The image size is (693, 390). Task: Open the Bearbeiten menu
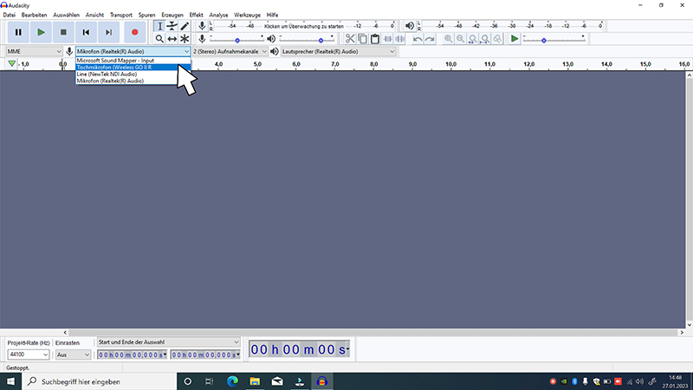(34, 15)
